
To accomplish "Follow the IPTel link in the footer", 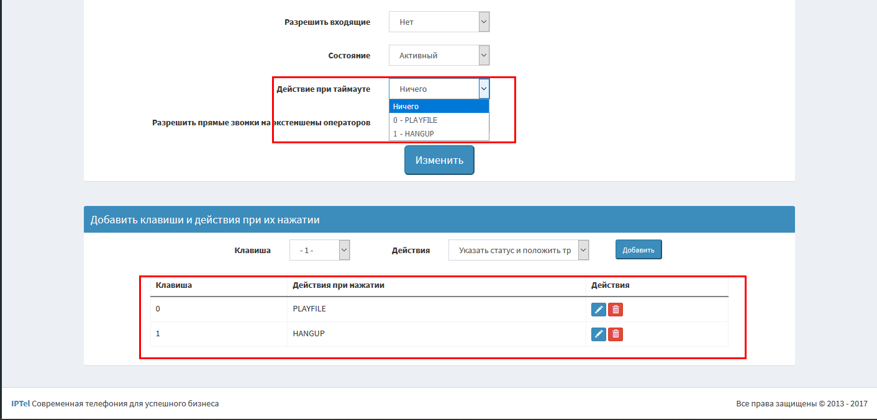I will pos(20,404).
